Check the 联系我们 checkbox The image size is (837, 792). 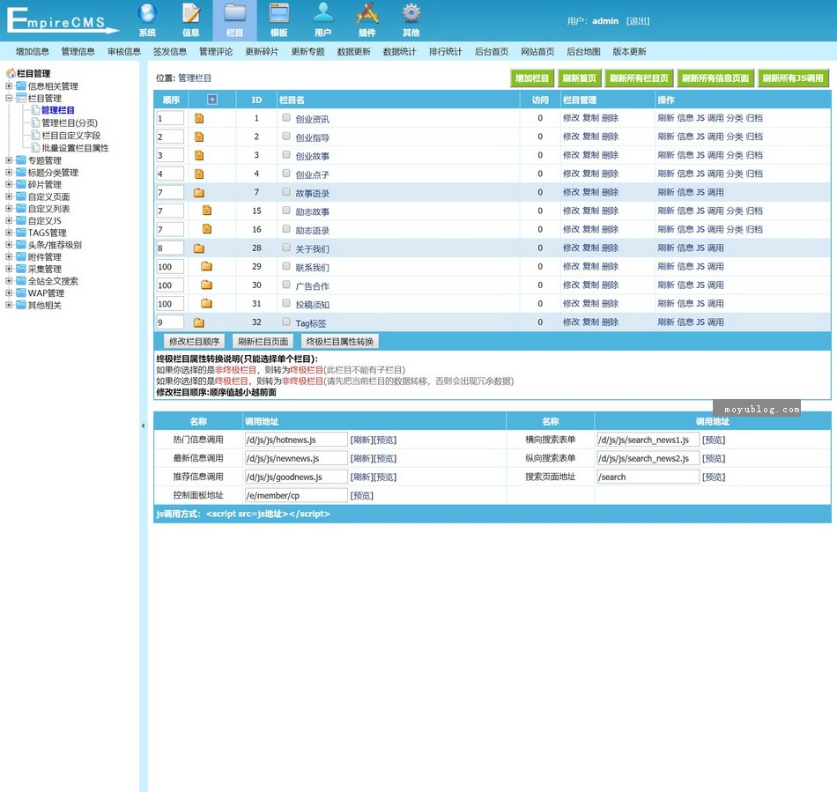pyautogui.click(x=286, y=266)
